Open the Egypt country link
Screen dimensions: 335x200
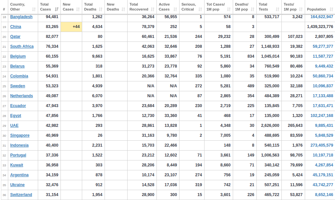pos(15,116)
